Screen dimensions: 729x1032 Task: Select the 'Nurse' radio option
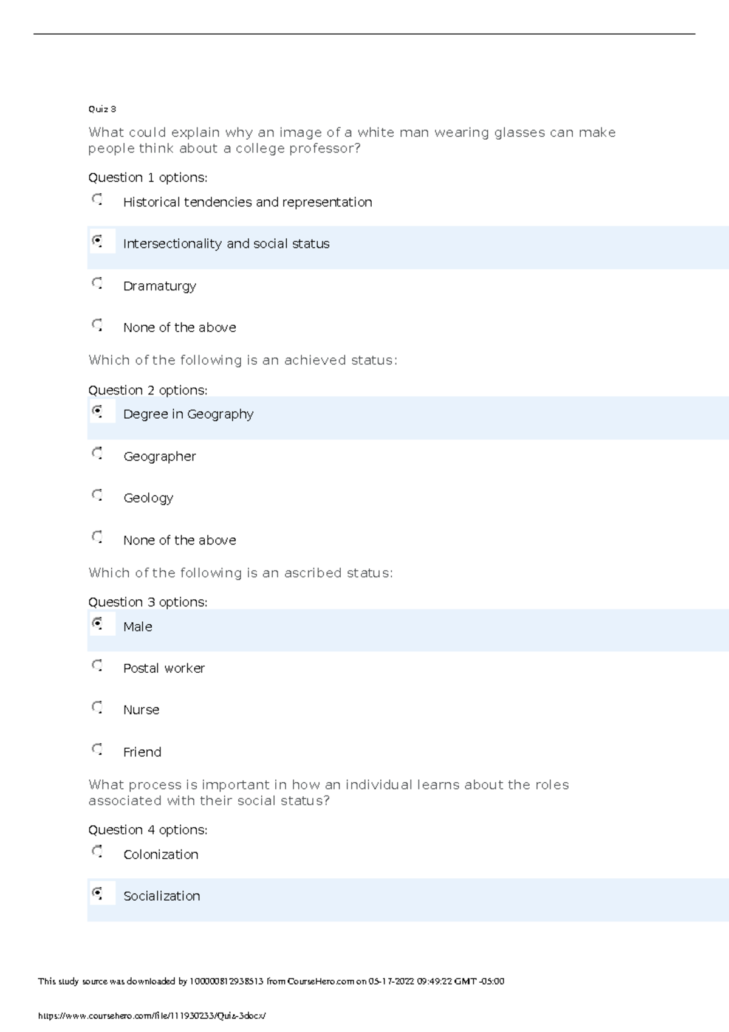(x=97, y=707)
